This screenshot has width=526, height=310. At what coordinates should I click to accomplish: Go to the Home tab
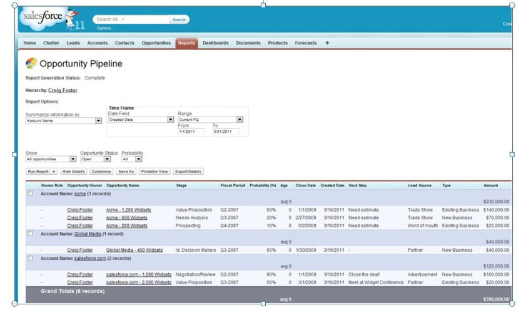(29, 43)
